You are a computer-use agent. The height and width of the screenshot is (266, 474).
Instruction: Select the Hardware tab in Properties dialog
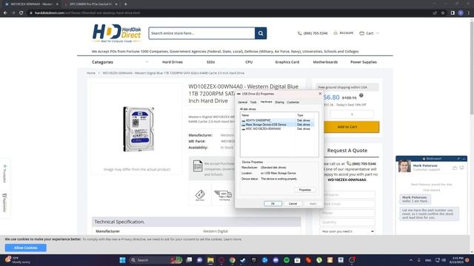(266, 102)
